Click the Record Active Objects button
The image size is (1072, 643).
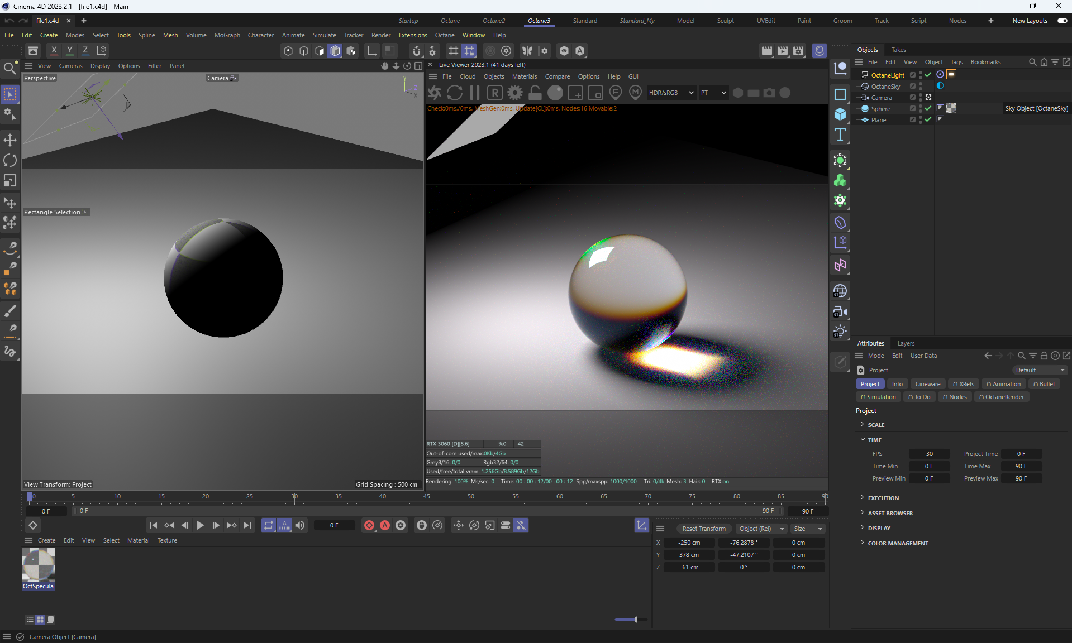tap(369, 525)
